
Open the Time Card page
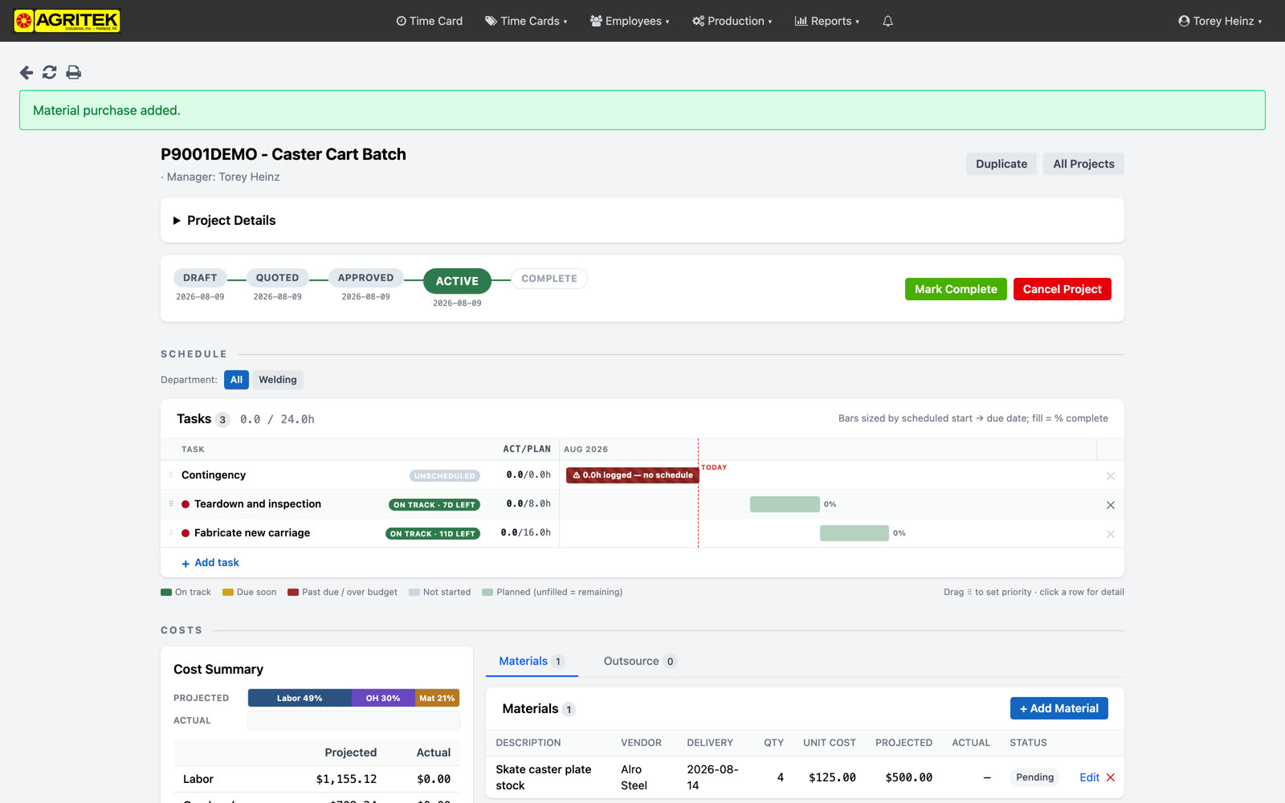click(x=430, y=21)
